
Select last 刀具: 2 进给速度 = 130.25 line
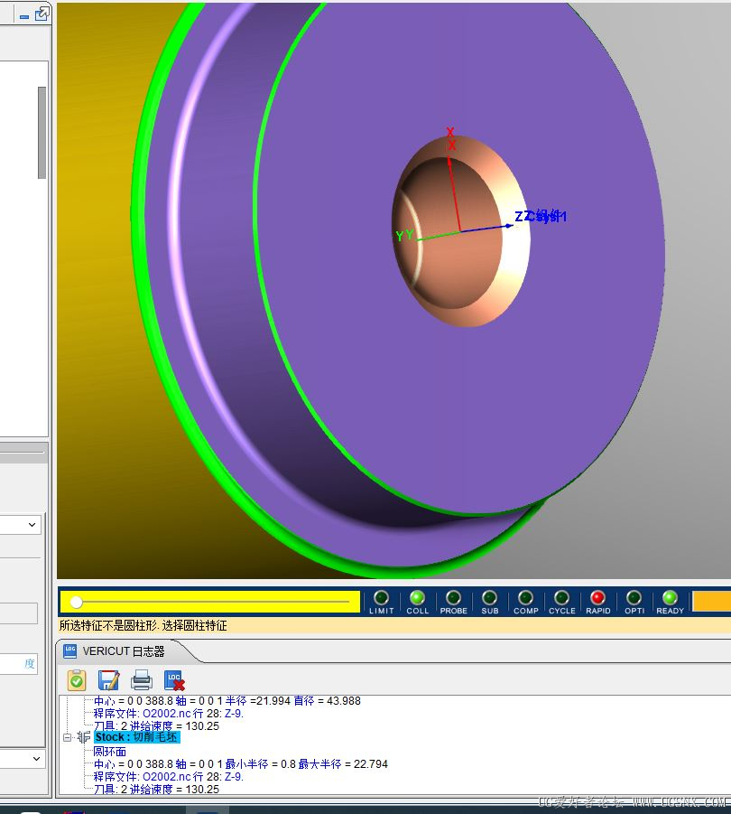tap(156, 789)
